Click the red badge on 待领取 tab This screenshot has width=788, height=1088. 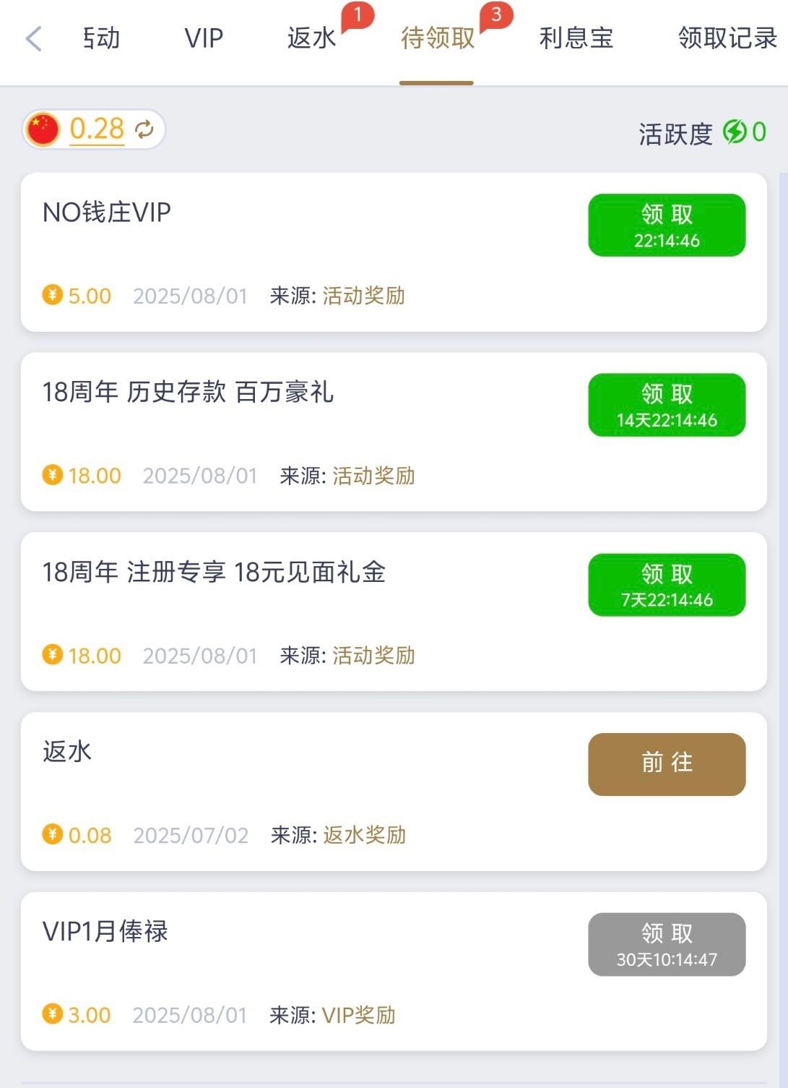pyautogui.click(x=496, y=15)
